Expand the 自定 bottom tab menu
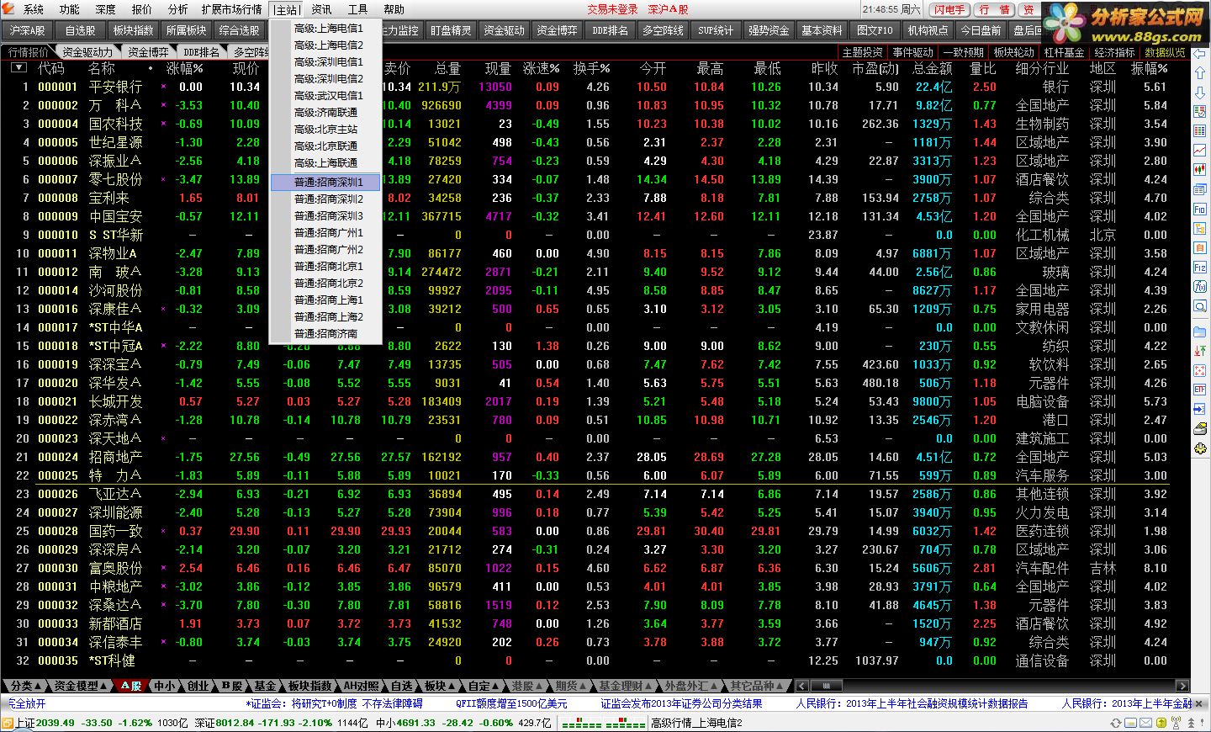Image resolution: width=1211 pixels, height=732 pixels. point(484,685)
